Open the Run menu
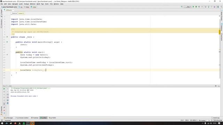Image resolution: width=223 pixels, height=125 pixels. click(43, 4)
